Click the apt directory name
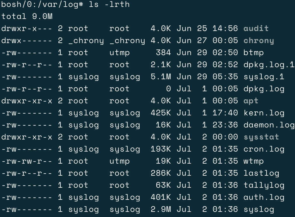 tap(251, 101)
